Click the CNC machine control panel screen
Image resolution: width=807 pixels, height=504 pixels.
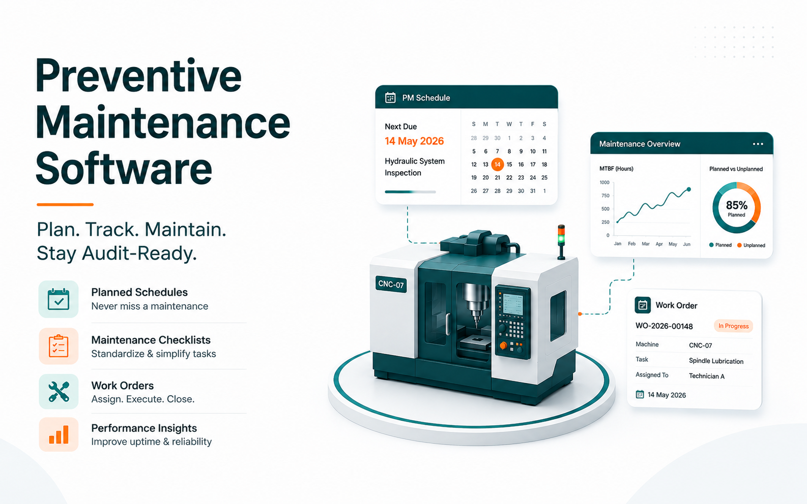[x=513, y=304]
